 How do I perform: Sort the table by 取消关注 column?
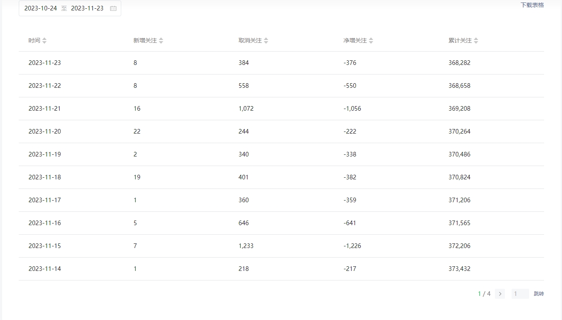coord(266,40)
